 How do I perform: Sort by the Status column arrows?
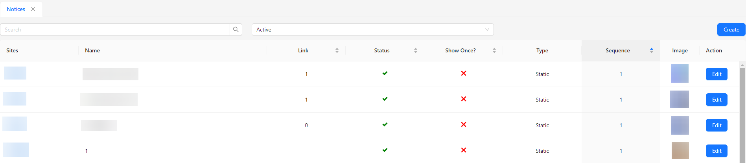pyautogui.click(x=416, y=50)
